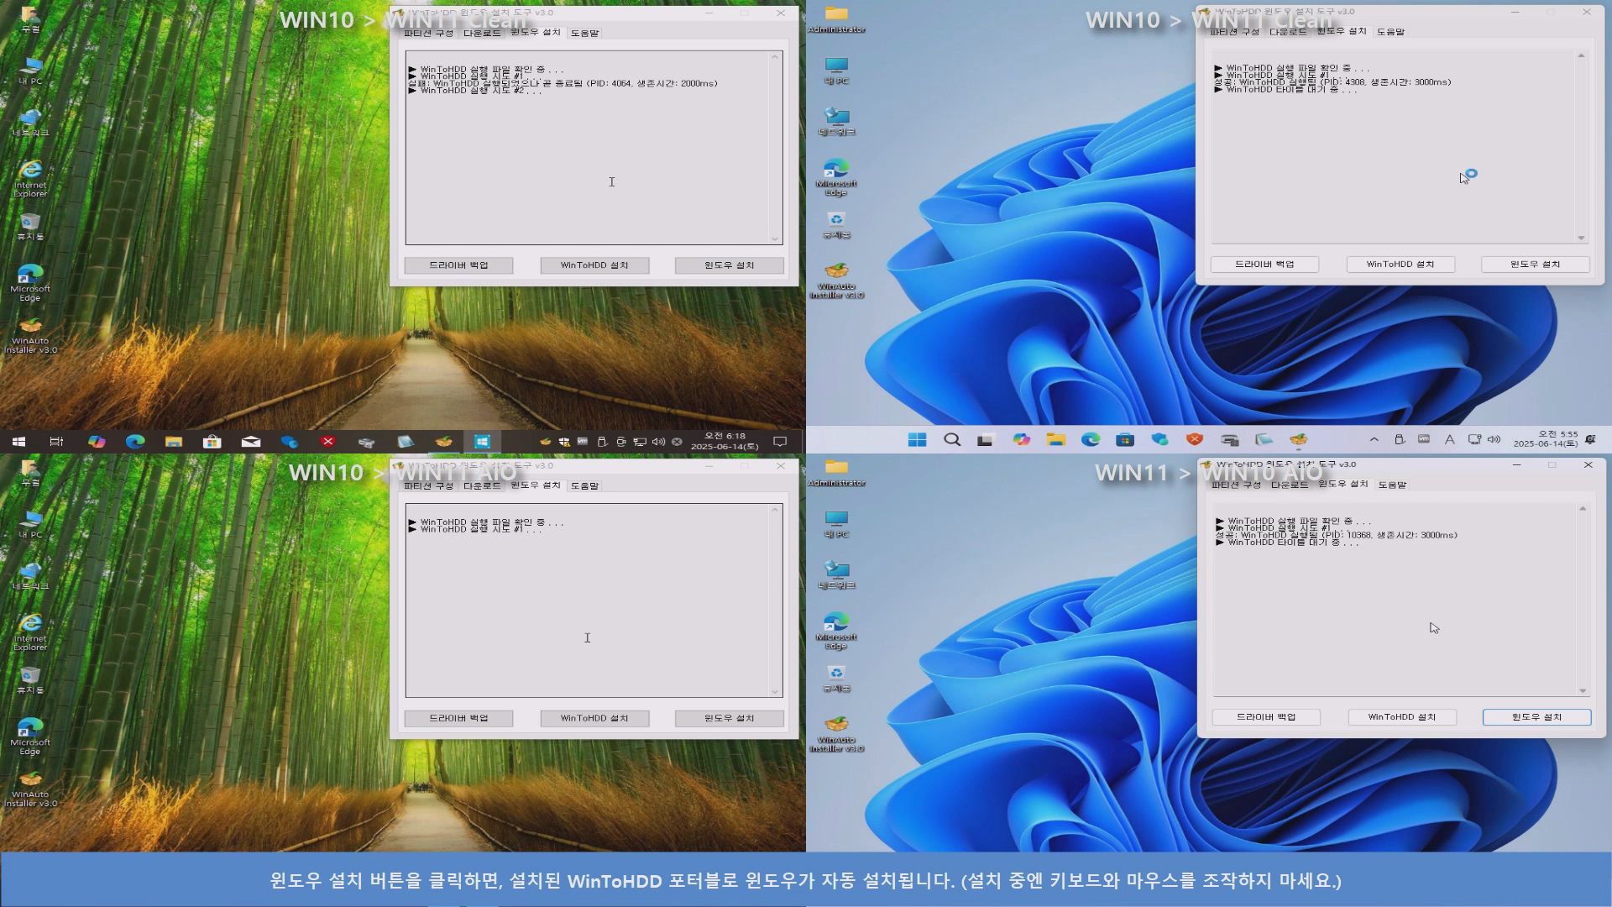Open 도움말 tab in bottom-right window
Viewport: 1612px width, 907px height.
[1392, 485]
